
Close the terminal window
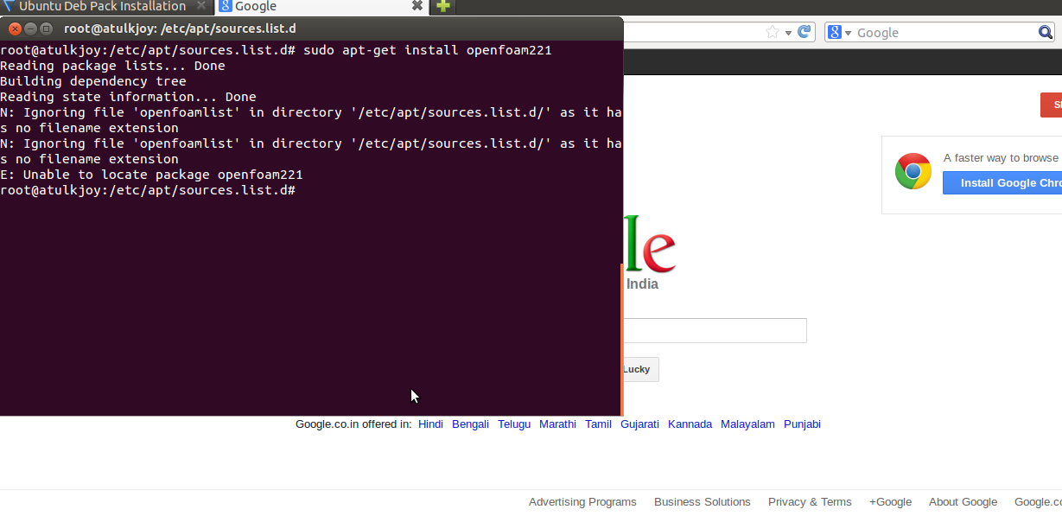15,29
